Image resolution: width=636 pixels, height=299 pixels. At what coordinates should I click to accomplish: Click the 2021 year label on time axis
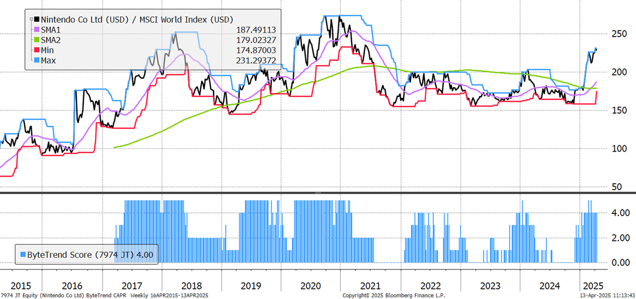pyautogui.click(x=371, y=286)
